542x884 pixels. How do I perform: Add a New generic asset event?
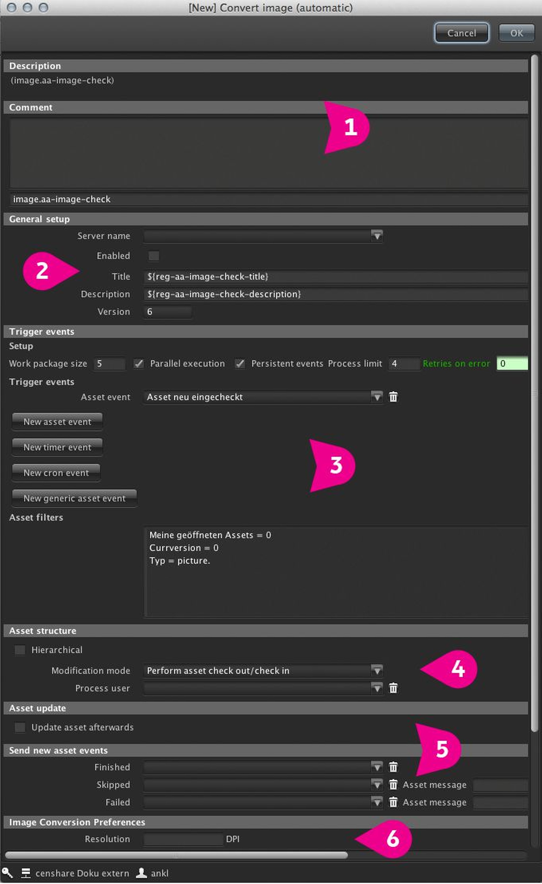(75, 498)
